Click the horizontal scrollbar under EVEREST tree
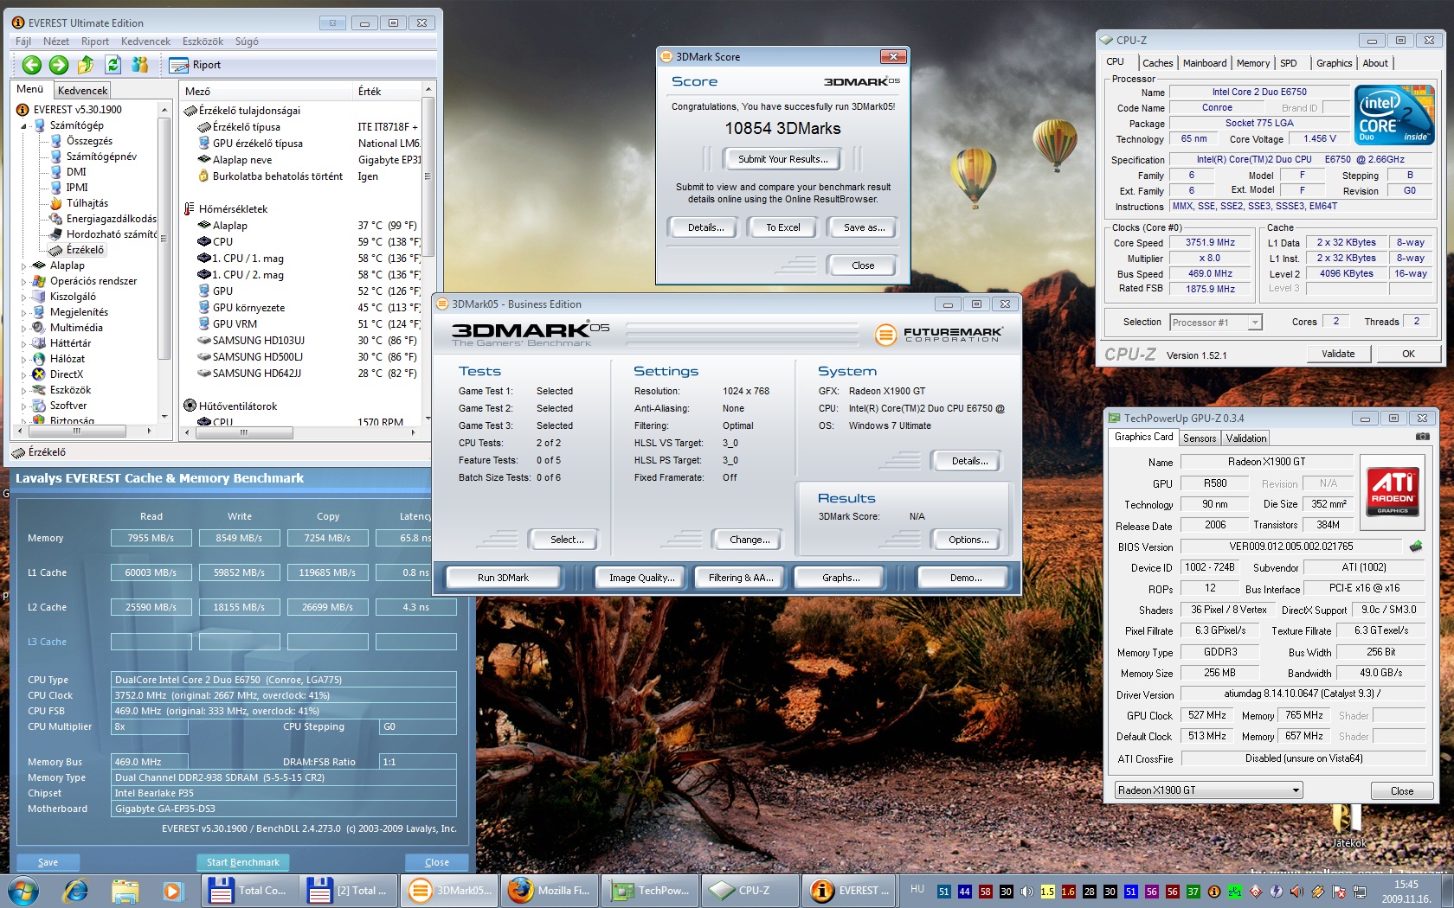The width and height of the screenshot is (1454, 908). 84,431
